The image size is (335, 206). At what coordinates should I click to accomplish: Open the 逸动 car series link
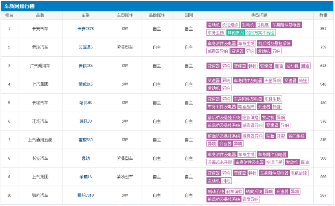(x=85, y=158)
